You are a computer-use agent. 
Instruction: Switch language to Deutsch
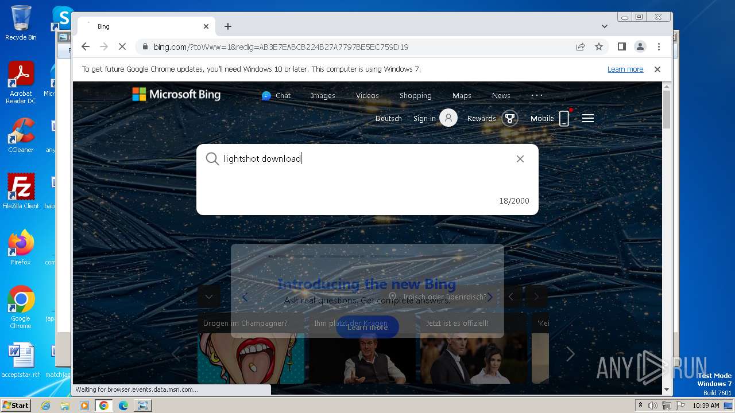coord(389,119)
